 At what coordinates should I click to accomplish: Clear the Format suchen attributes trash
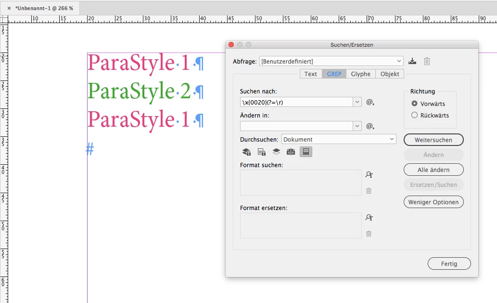369,191
